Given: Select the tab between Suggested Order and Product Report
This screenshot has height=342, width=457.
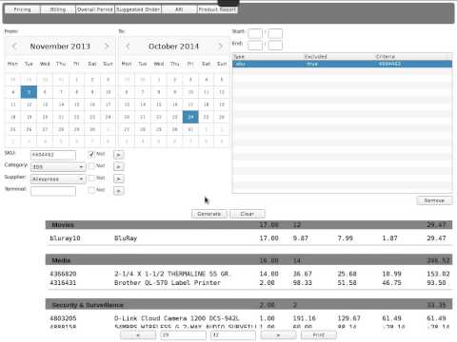Looking at the screenshot, I should pos(179,9).
